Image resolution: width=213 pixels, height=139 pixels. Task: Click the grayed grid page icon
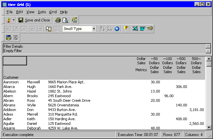23,29
